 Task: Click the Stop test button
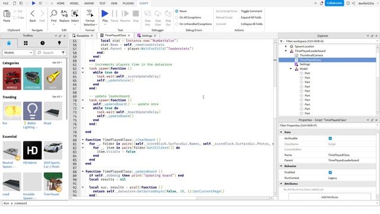136,14
